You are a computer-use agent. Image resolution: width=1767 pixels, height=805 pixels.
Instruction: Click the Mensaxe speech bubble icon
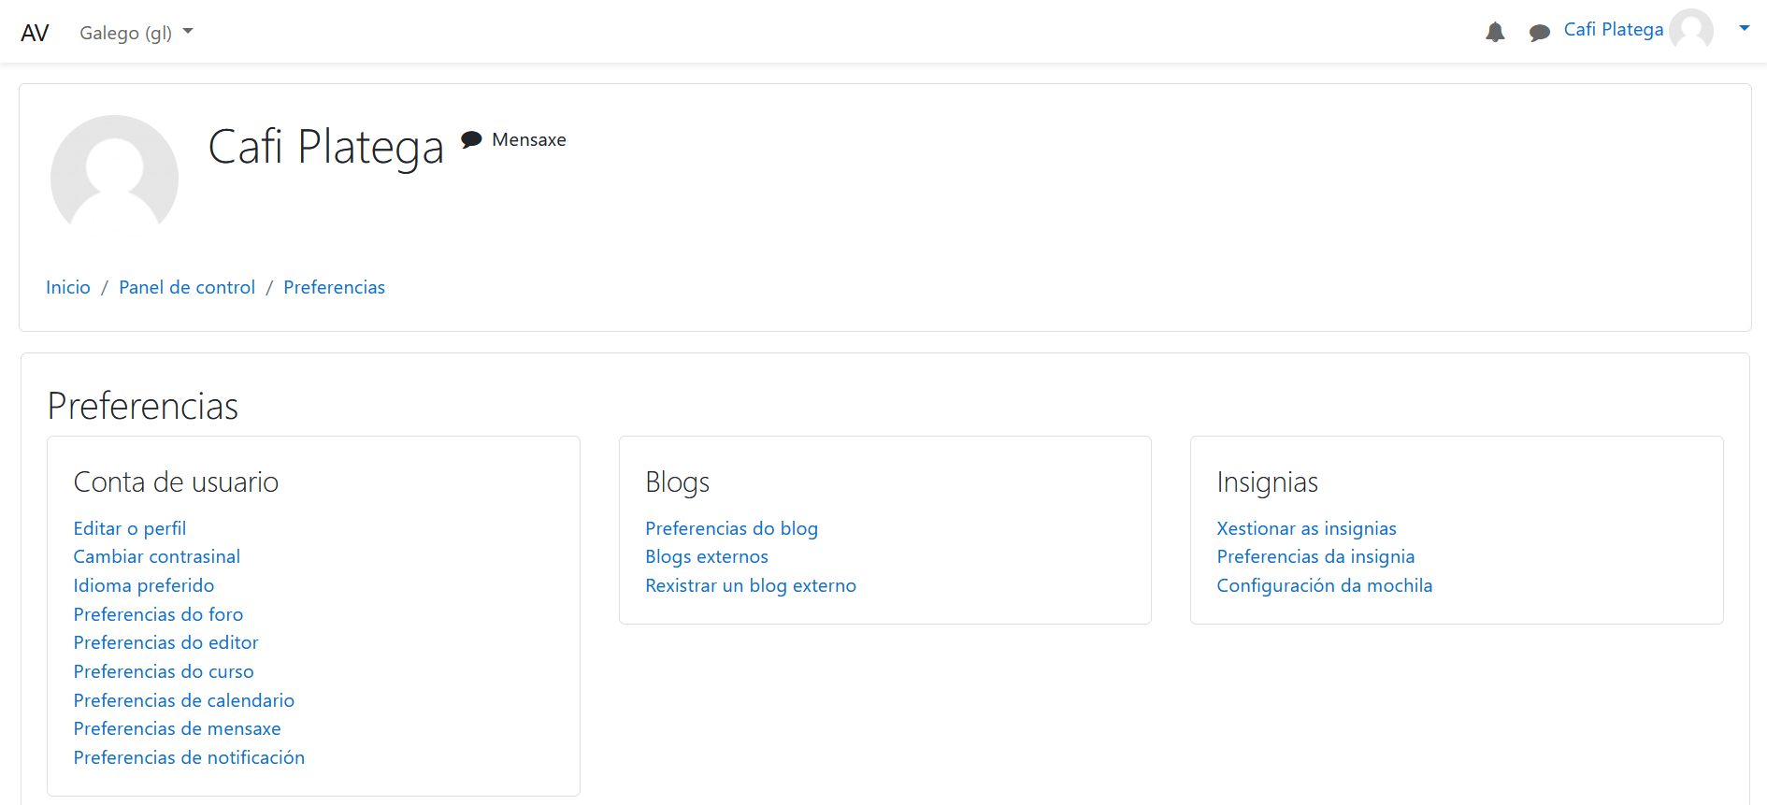472,139
